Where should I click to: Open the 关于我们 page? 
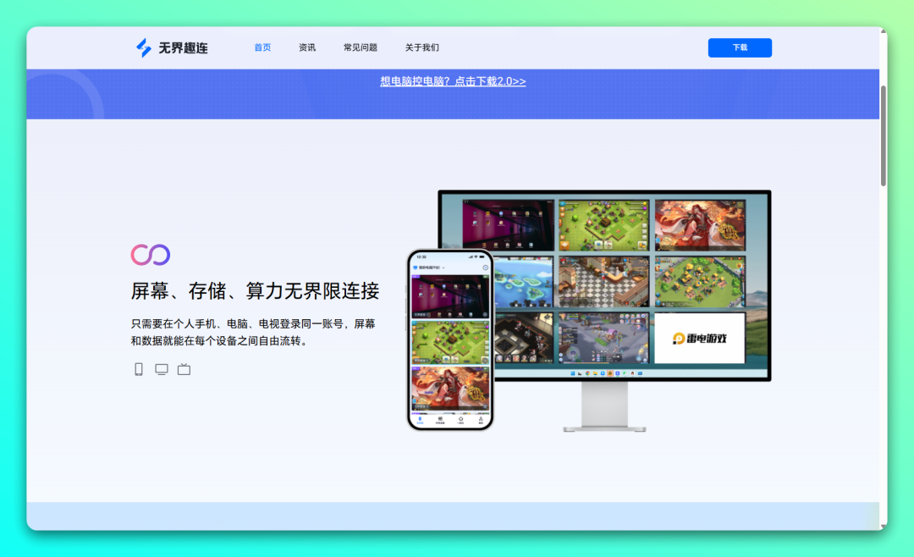point(421,47)
